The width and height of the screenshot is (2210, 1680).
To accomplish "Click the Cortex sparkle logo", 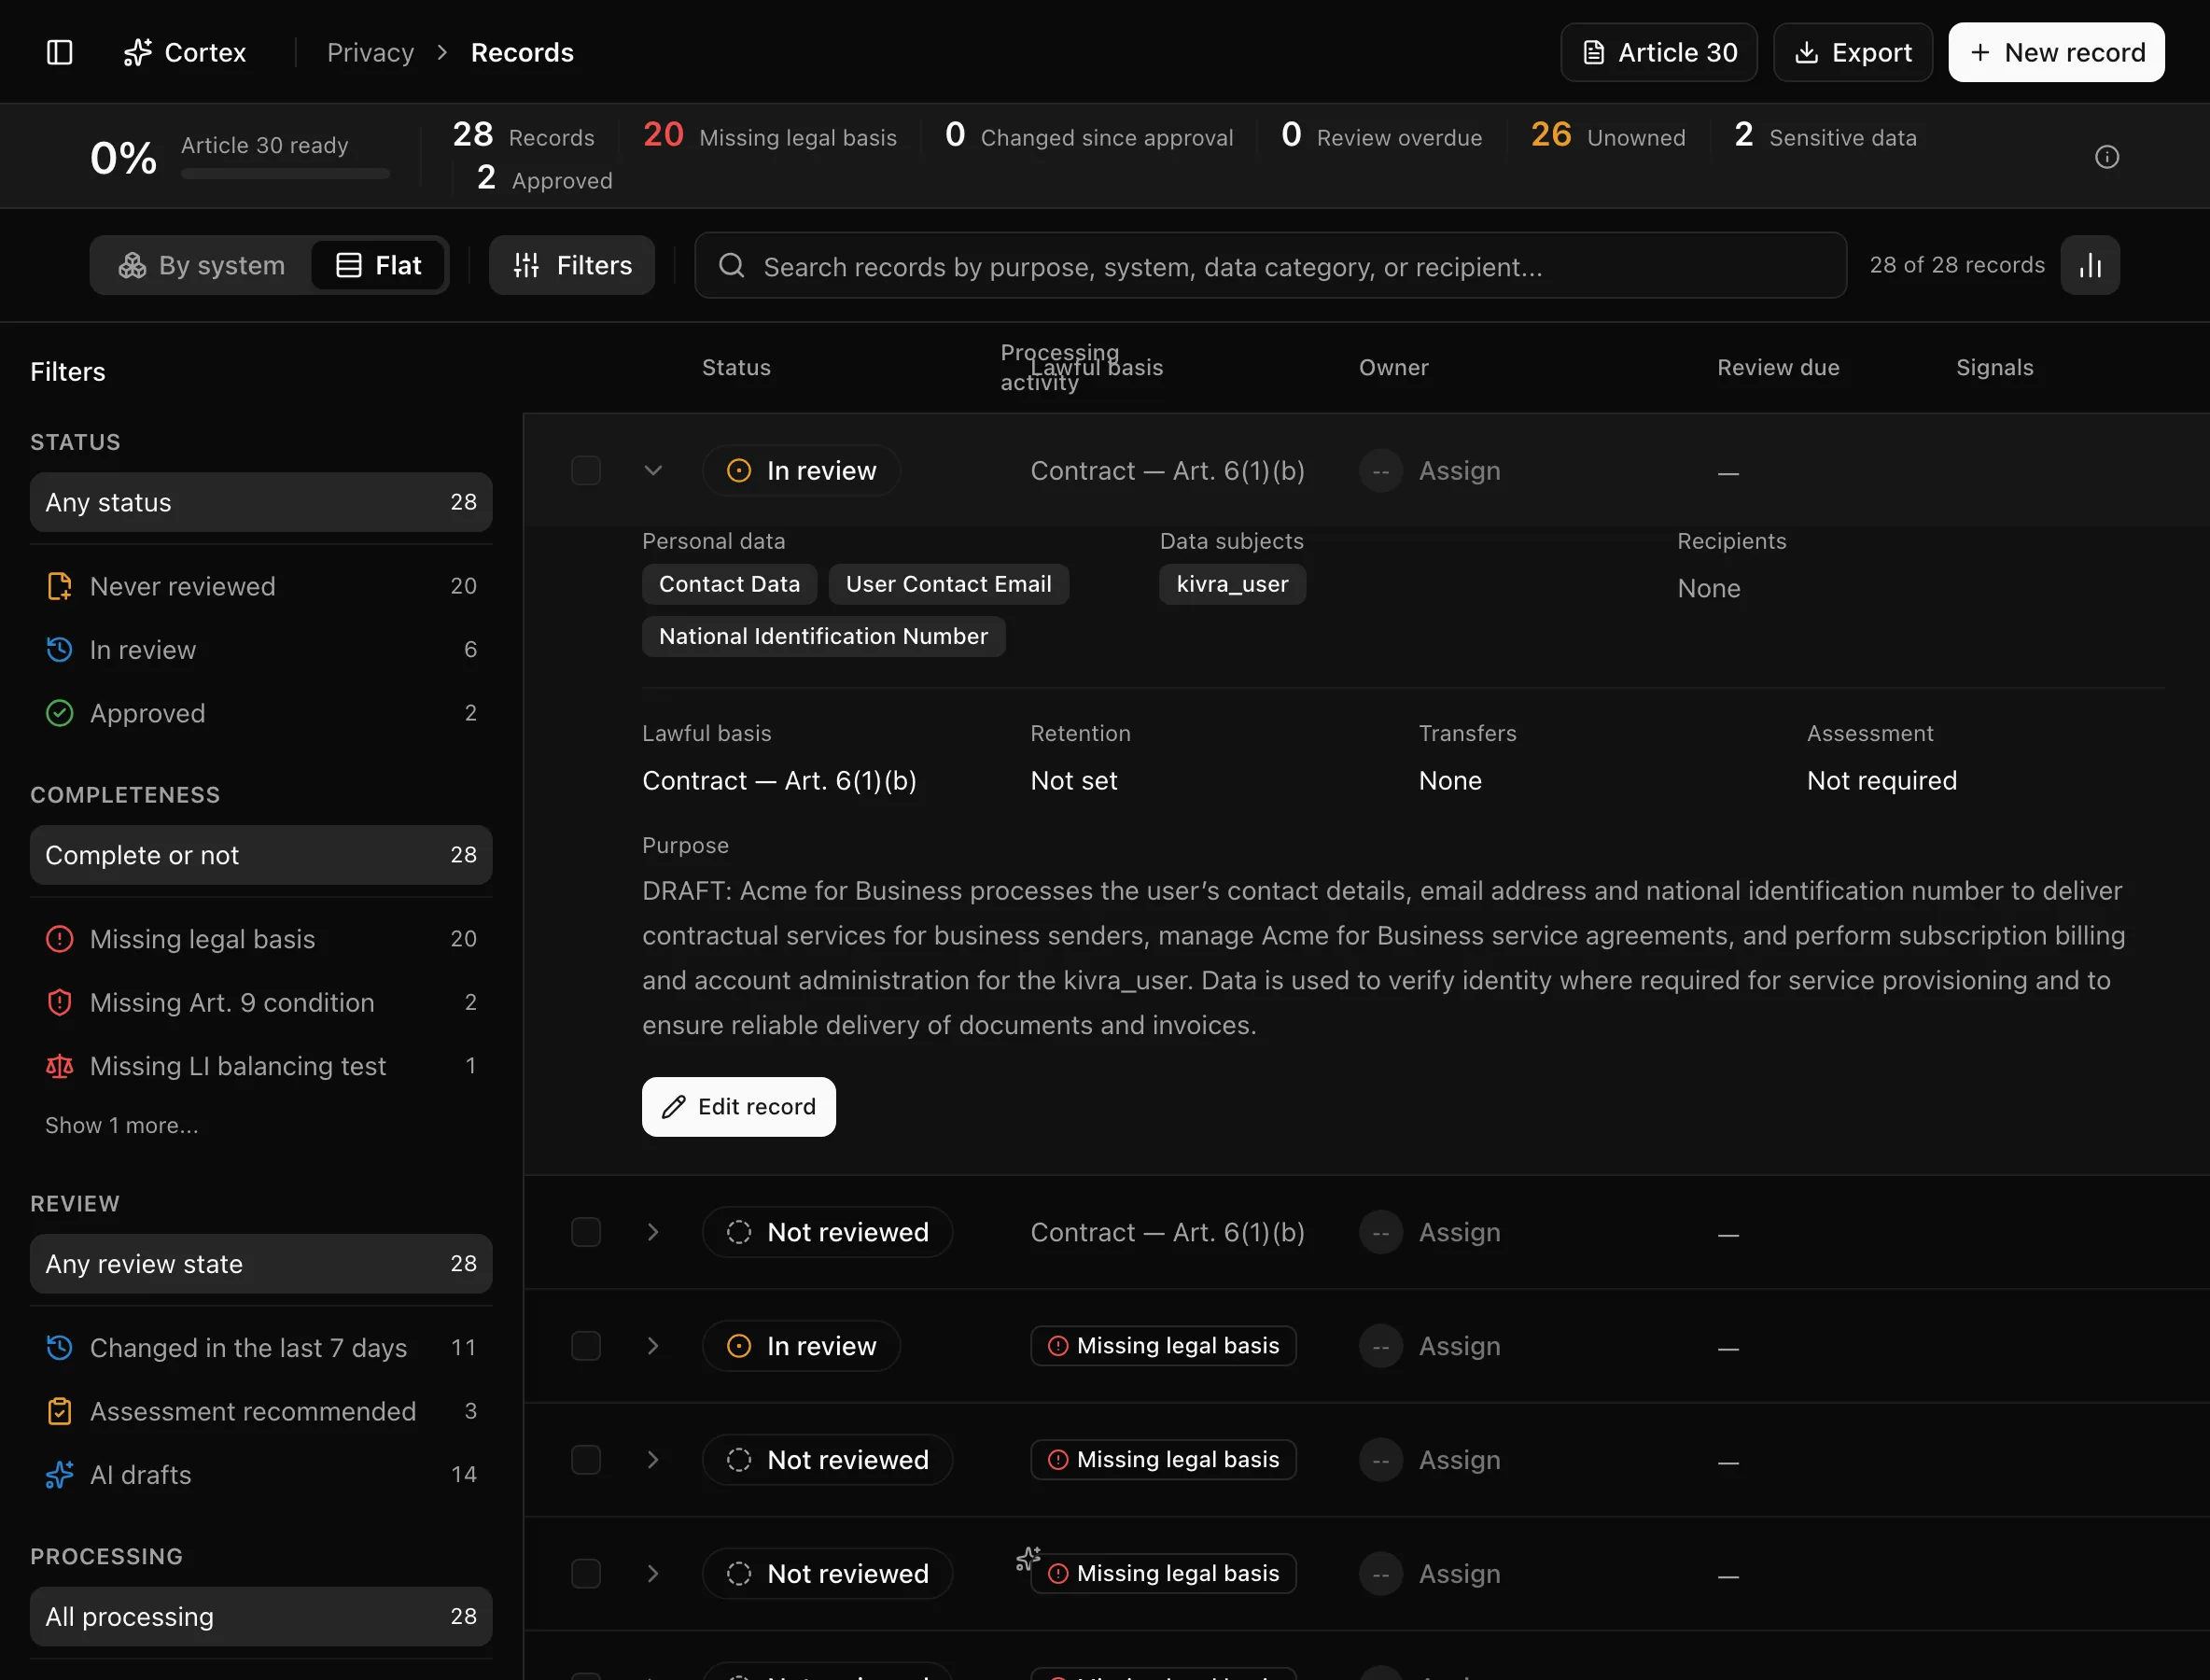I will pos(138,52).
